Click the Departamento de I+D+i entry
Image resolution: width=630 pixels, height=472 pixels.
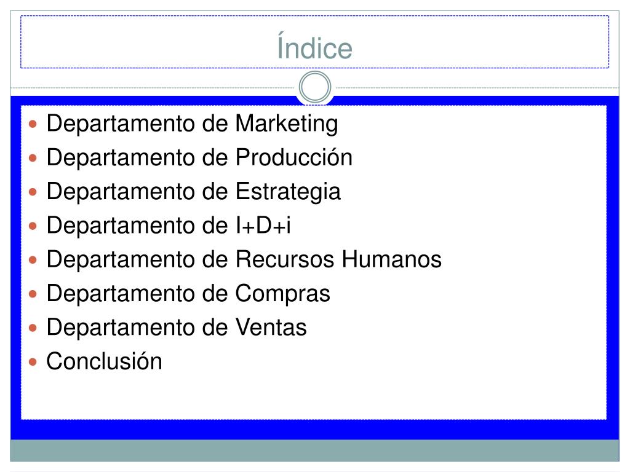169,225
